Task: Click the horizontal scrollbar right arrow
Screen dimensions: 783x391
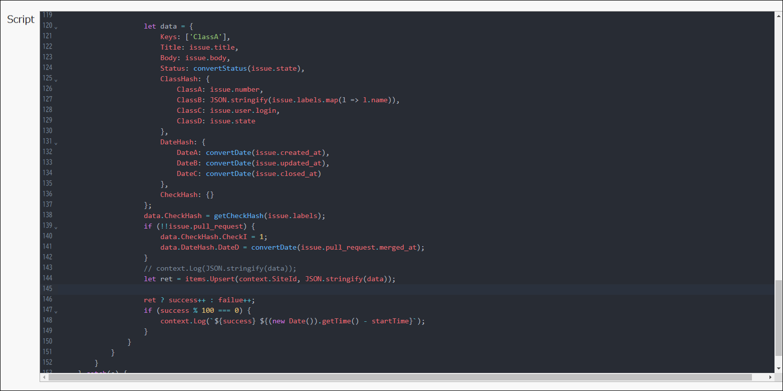Action: [x=770, y=377]
